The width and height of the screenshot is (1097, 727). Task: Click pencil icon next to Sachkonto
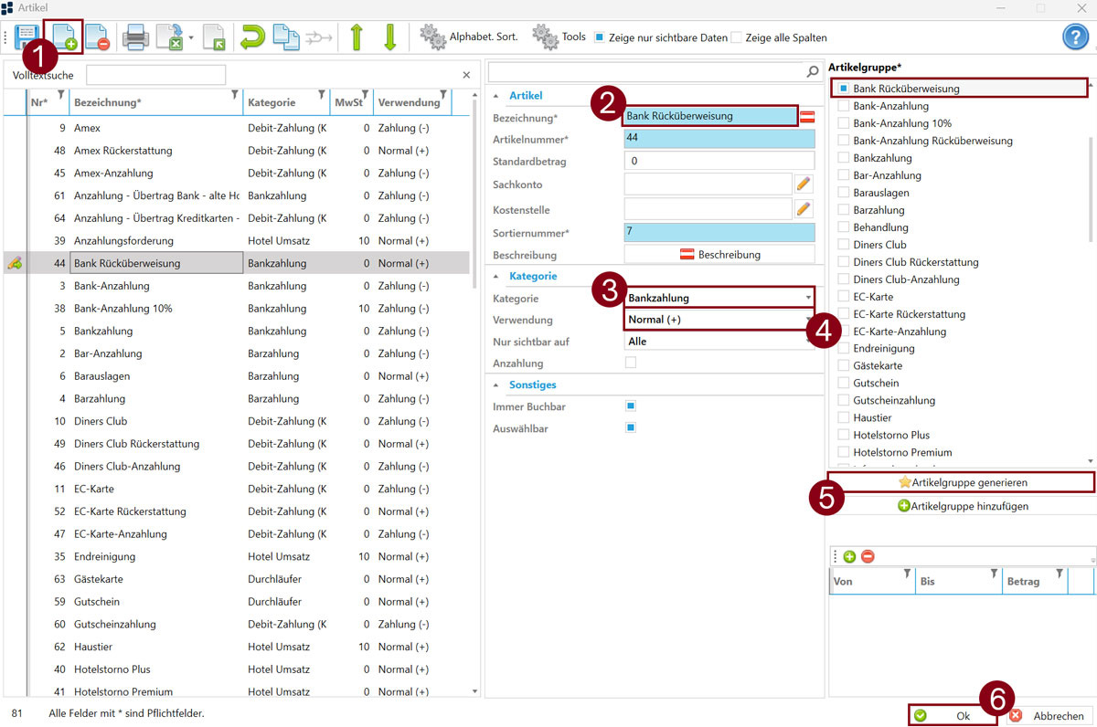(804, 184)
